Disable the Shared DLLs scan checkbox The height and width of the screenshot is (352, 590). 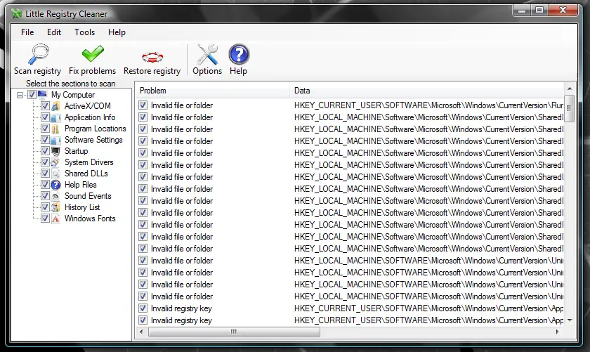(45, 173)
